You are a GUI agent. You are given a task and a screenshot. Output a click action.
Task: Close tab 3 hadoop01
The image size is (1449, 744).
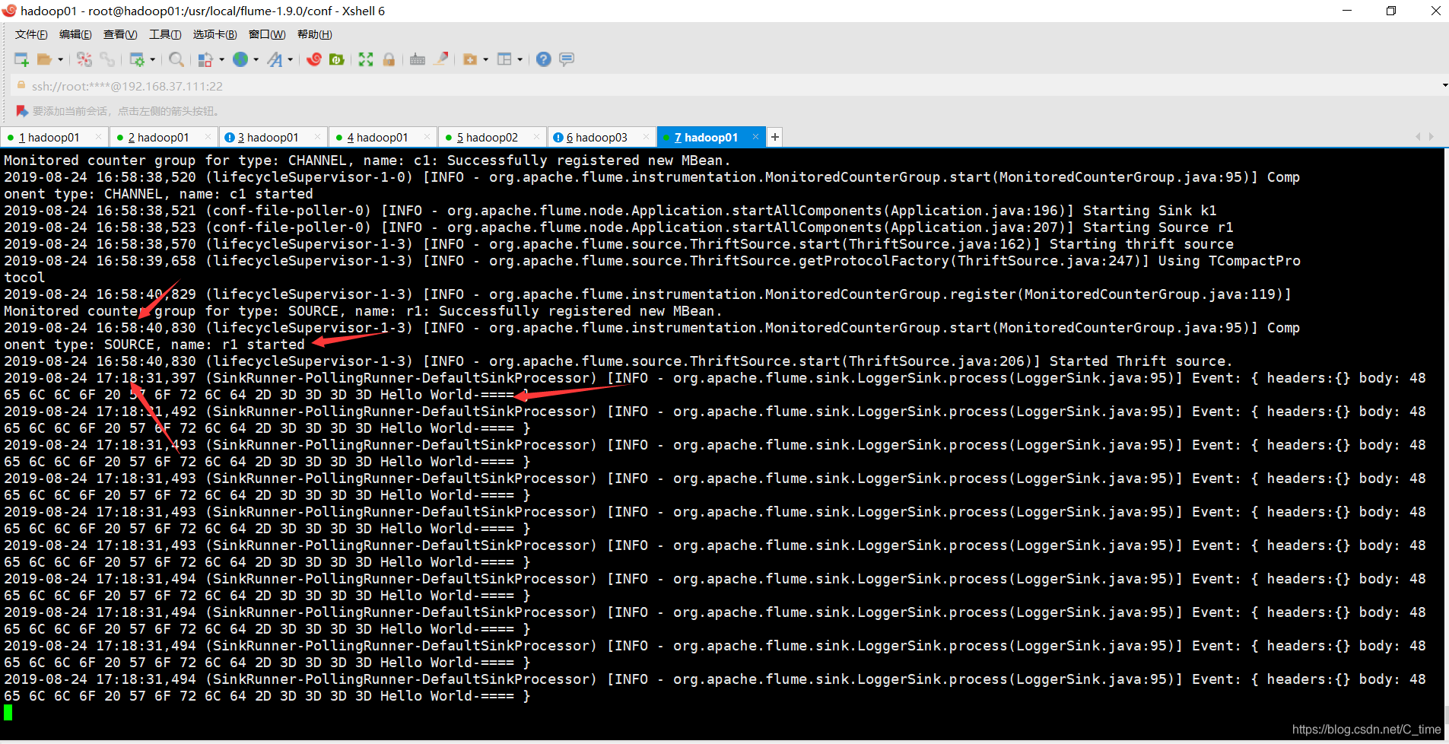point(317,137)
